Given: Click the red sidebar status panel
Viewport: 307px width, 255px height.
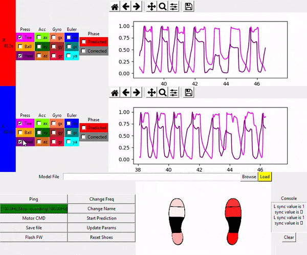Looking at the screenshot, I should click(x=8, y=43).
